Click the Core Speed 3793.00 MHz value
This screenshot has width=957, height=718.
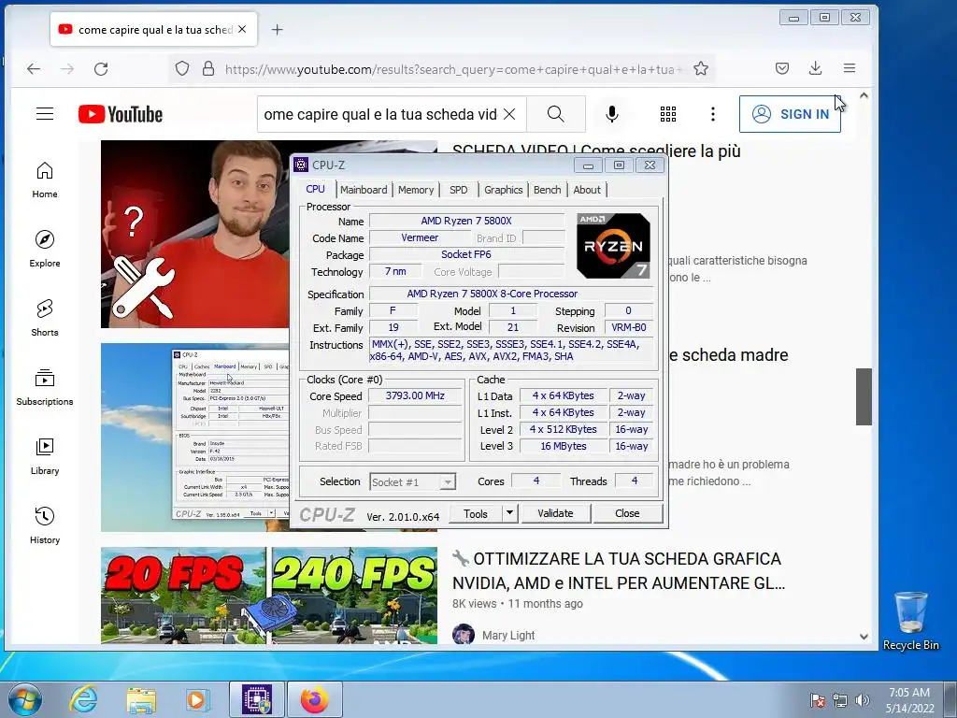pos(415,395)
